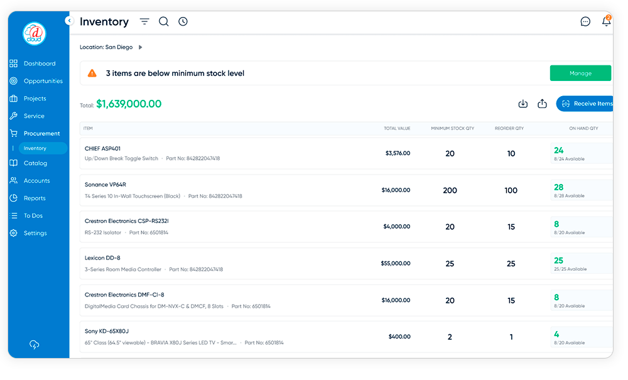Click the orange warning triangle icon
The width and height of the screenshot is (628, 380).
click(x=92, y=73)
